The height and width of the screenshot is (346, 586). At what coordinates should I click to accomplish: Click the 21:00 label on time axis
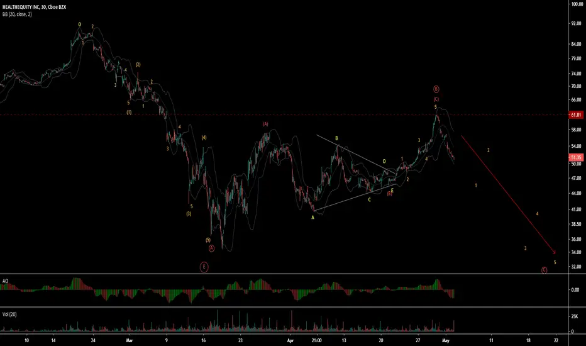pos(316,340)
